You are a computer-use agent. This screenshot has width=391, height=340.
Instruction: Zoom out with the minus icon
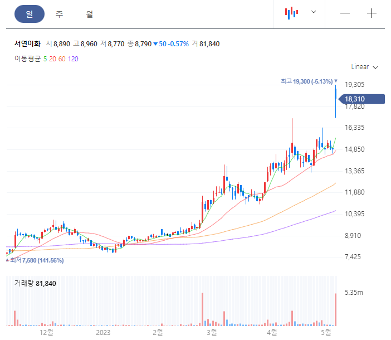coord(345,13)
